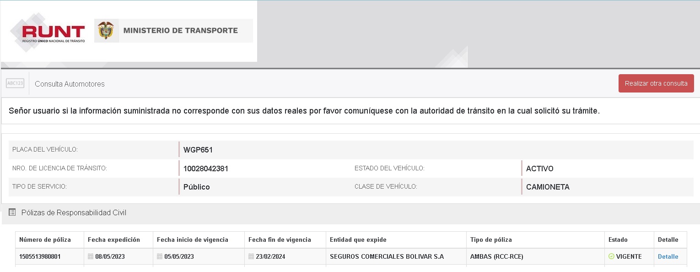
Task: Select policy number 1505513980801 cell
Action: coord(40,256)
